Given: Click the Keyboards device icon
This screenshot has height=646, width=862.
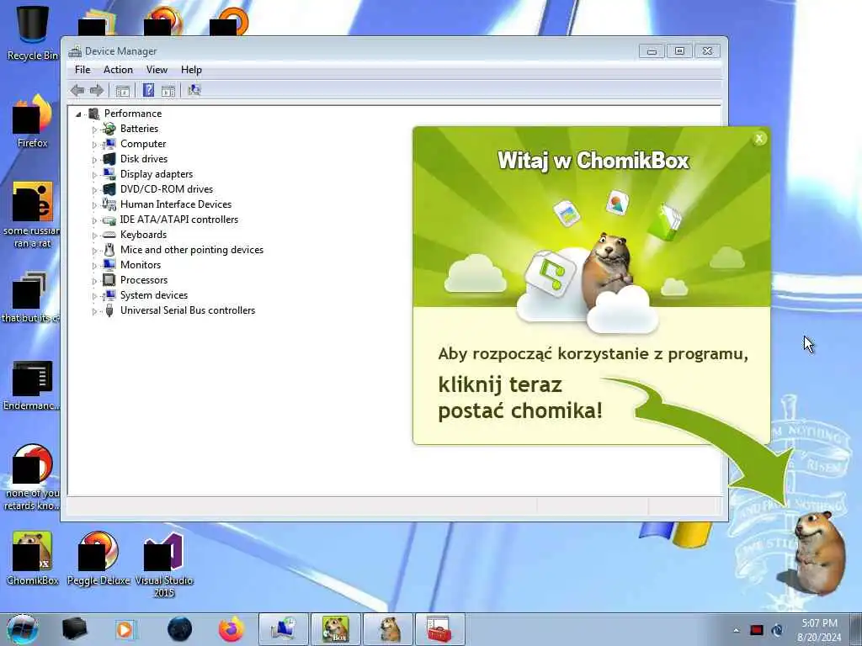Looking at the screenshot, I should [x=109, y=235].
